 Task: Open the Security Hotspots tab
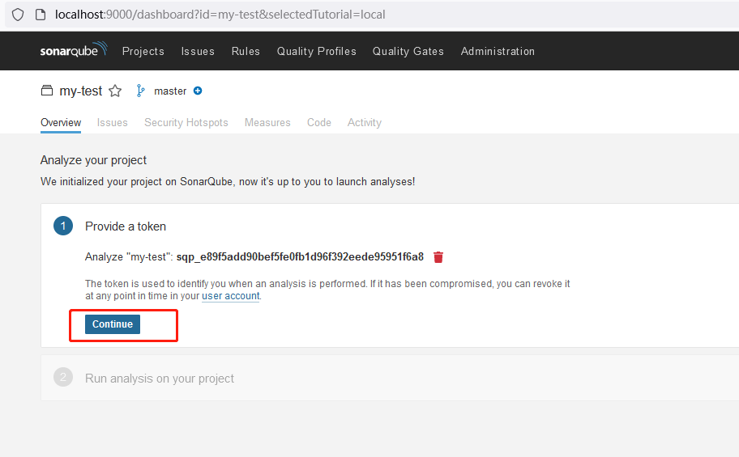point(186,122)
